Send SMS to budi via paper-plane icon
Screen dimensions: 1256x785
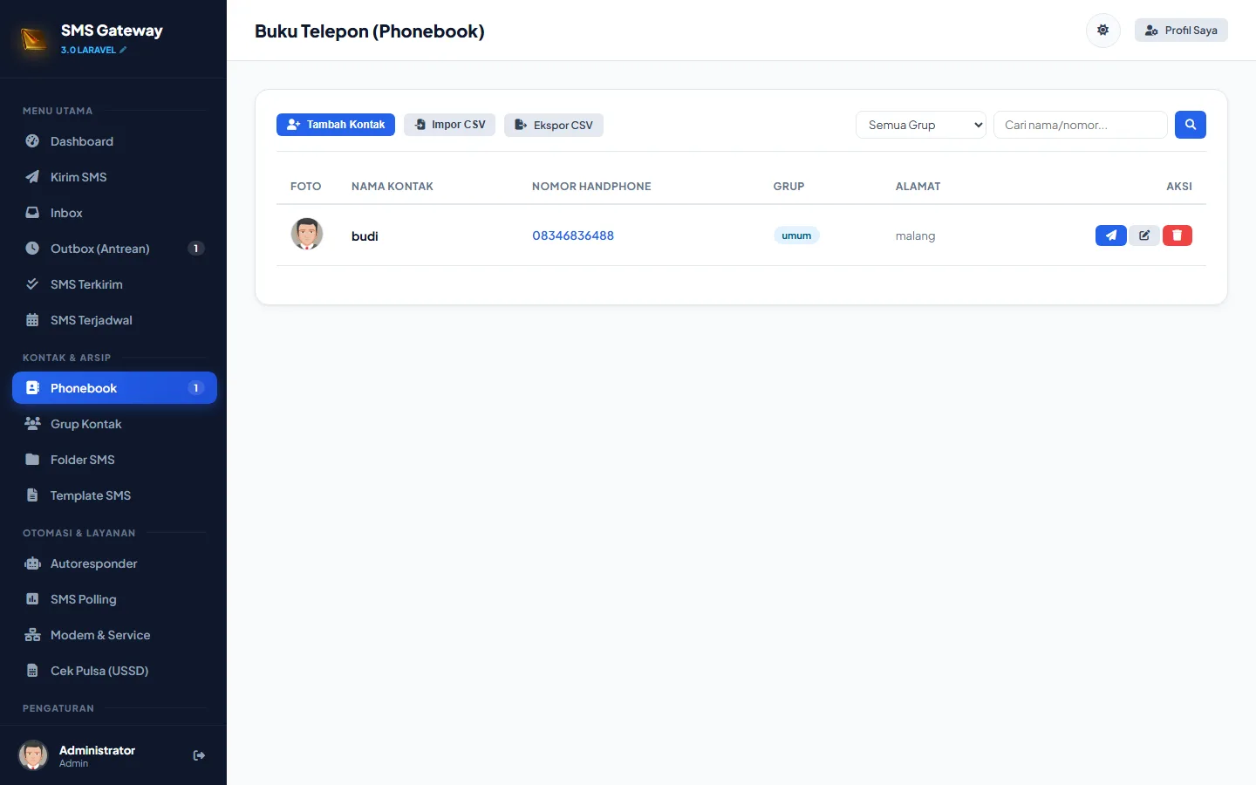[x=1110, y=235]
